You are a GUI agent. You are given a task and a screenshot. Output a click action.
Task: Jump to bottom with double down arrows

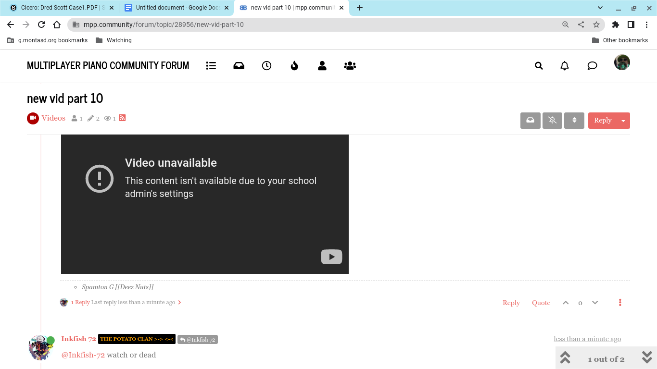tap(647, 357)
